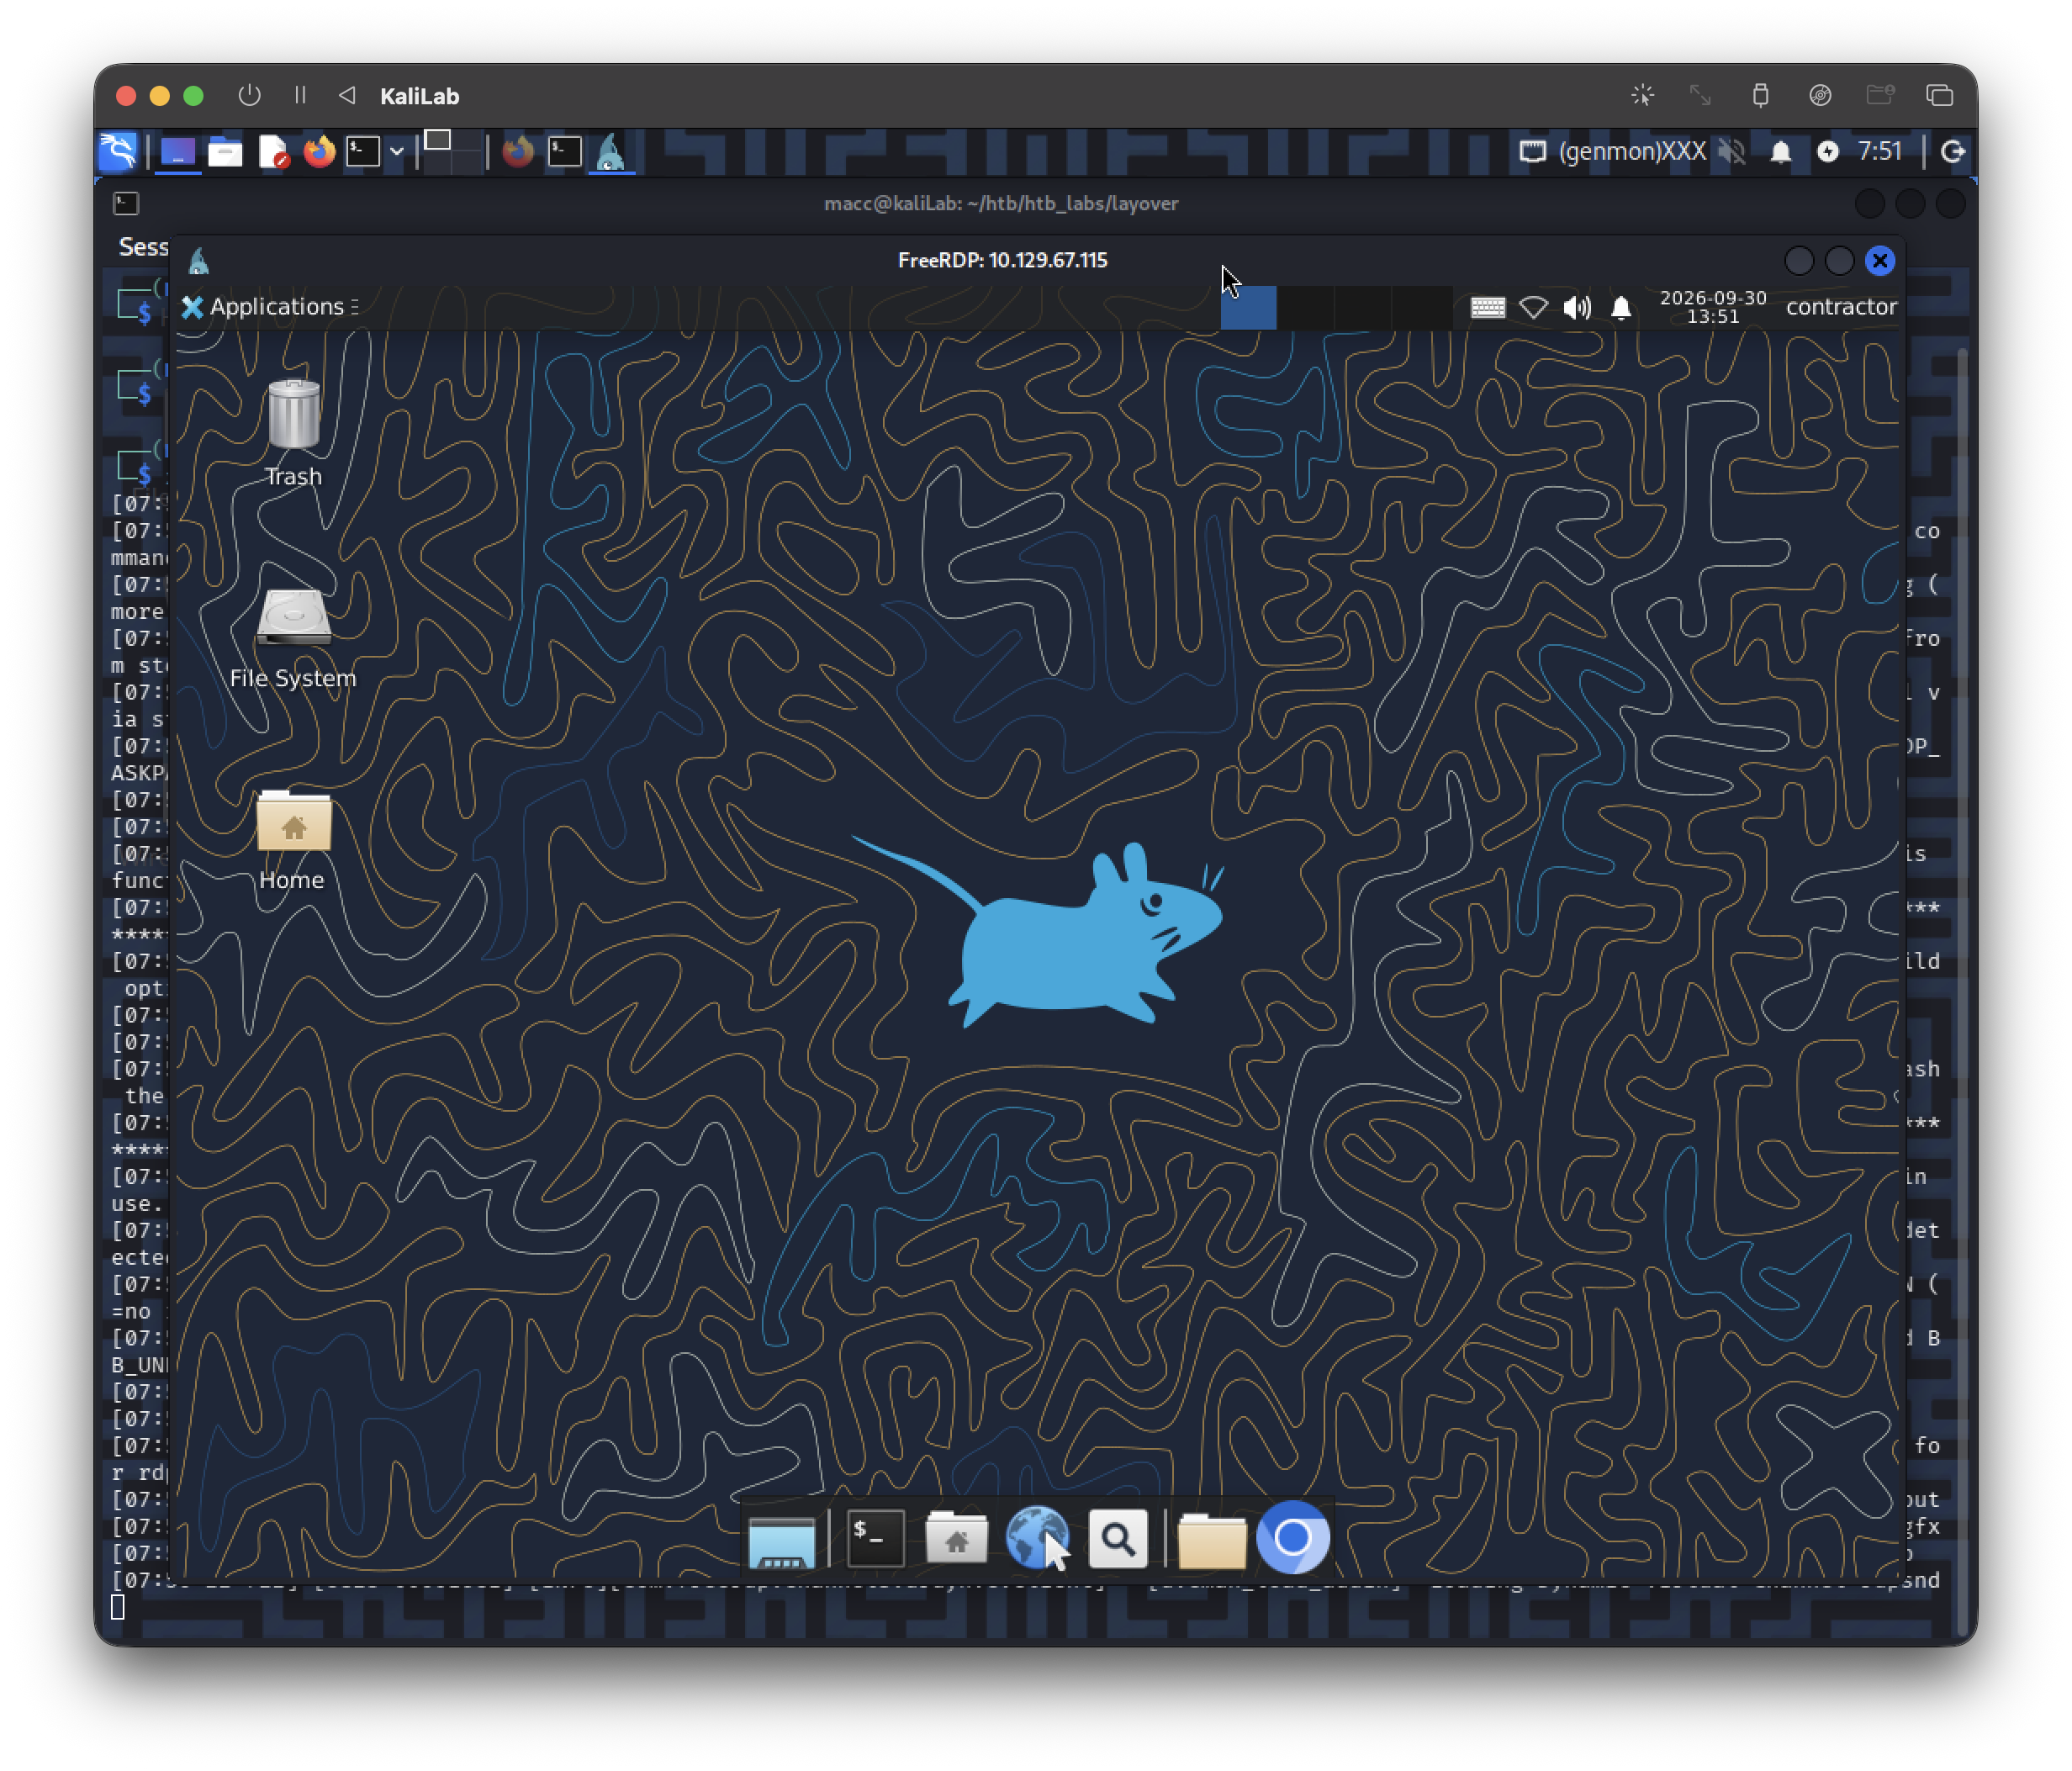Viewport: 2072px width, 1771px height.
Task: Expand the terminal launcher dropdown arrow
Action: [397, 152]
